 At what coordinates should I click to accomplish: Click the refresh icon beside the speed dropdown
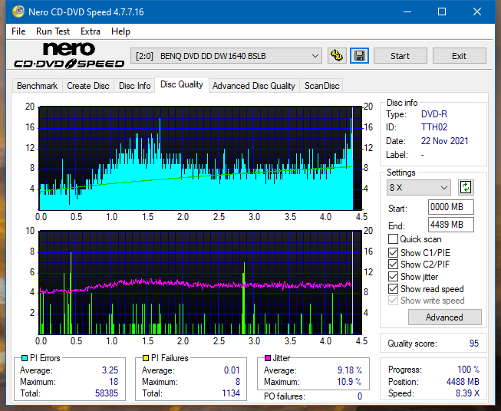pos(466,187)
